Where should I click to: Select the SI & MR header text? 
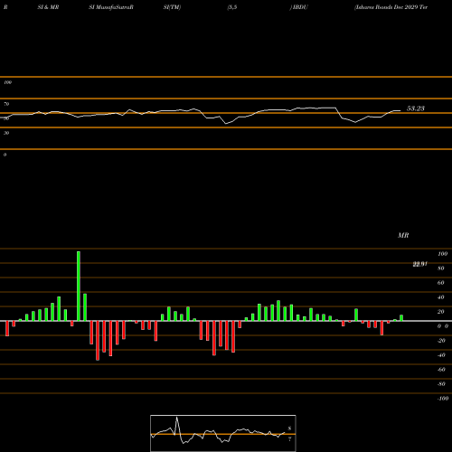tap(48, 7)
